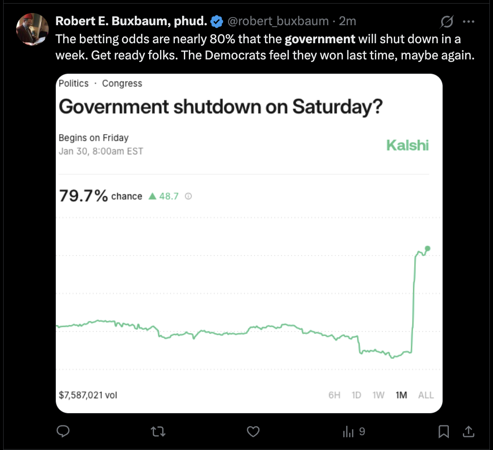Bookmark this tweet
Image resolution: width=493 pixels, height=450 pixels.
point(444,432)
